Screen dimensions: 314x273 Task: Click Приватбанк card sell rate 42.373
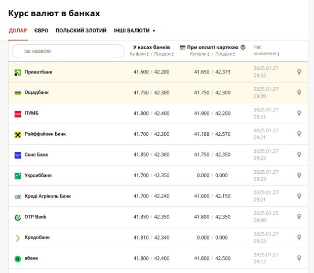coord(223,72)
